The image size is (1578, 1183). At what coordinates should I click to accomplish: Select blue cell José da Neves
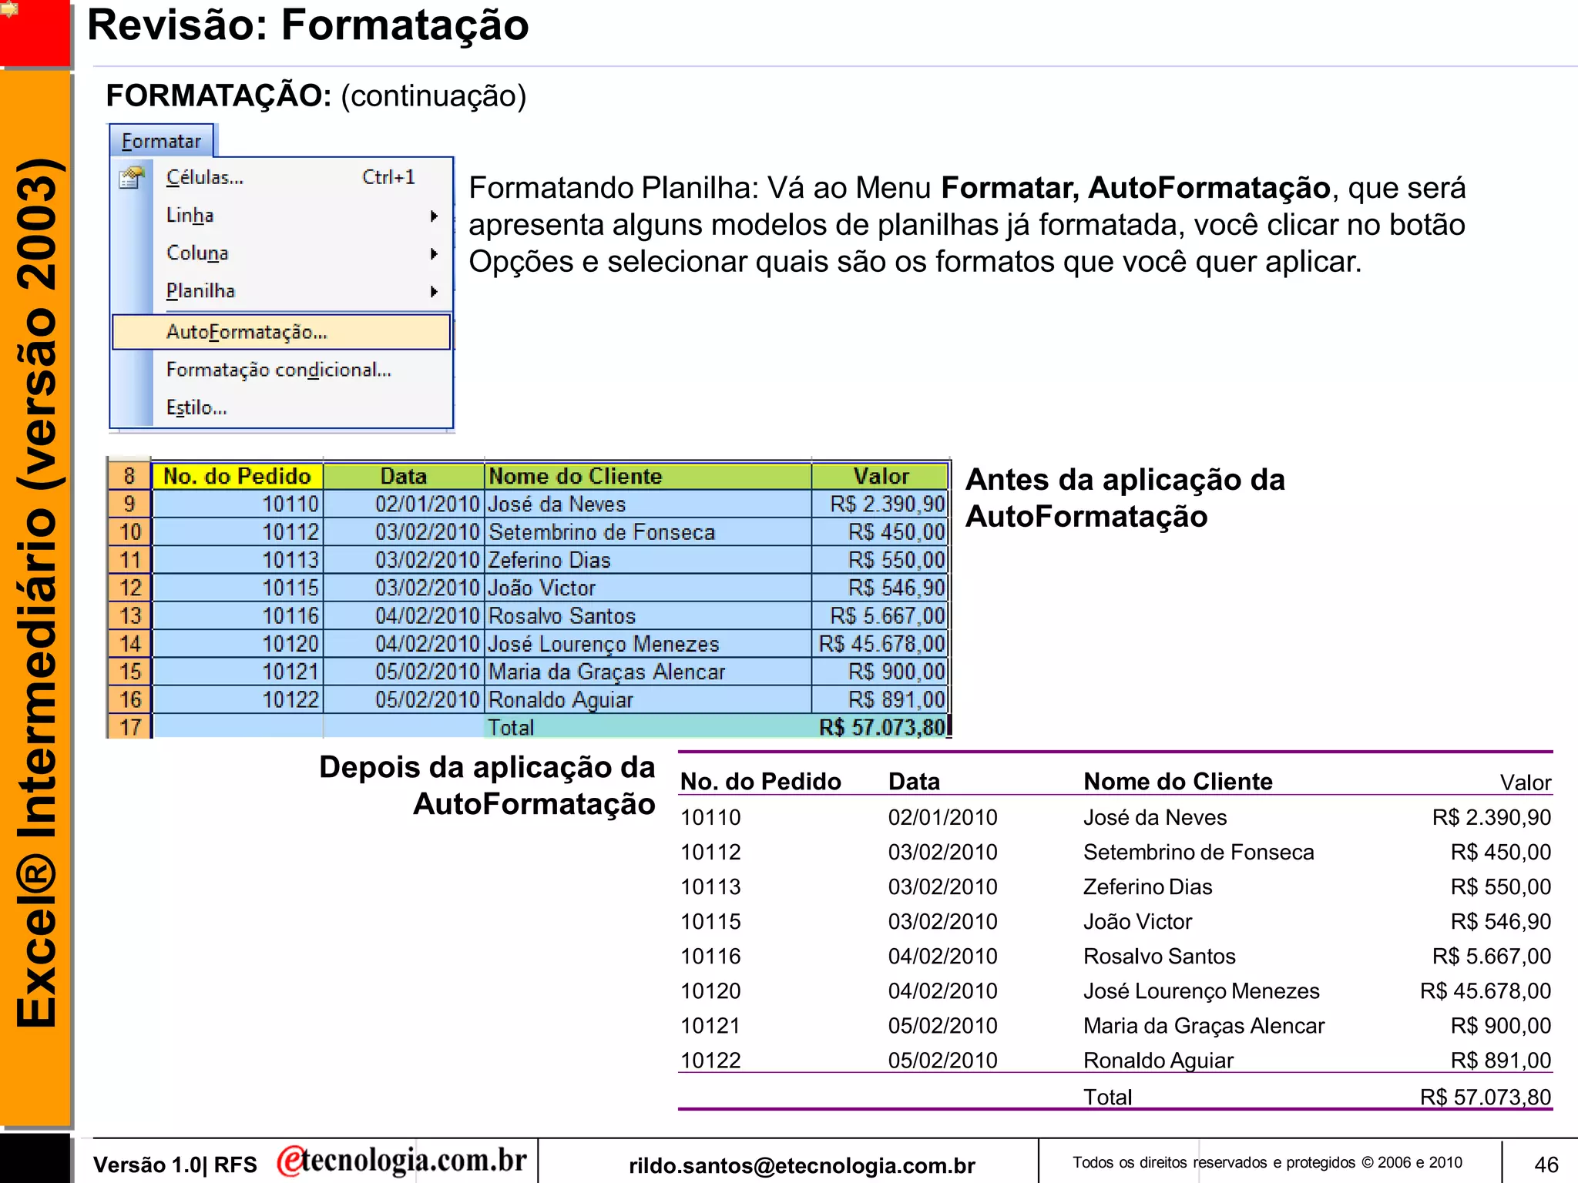pos(648,504)
